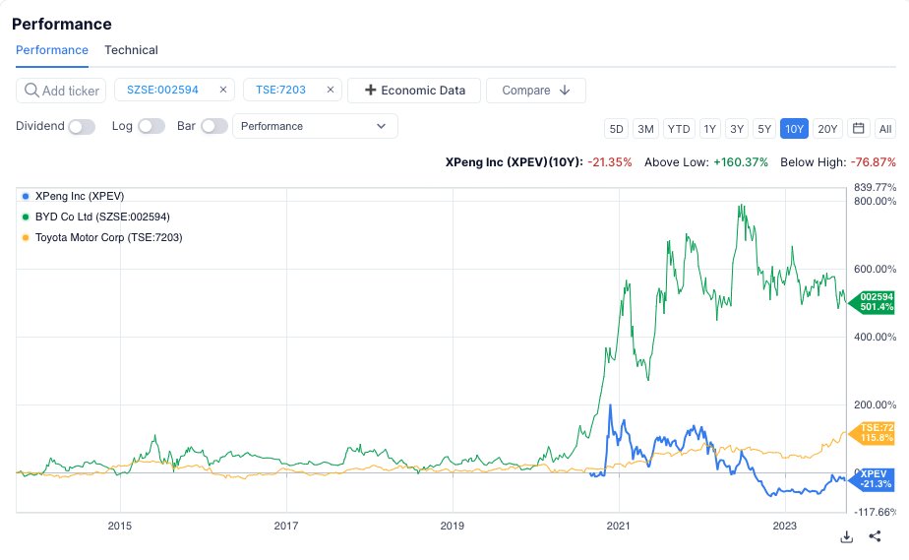Click the search magnifier in Add ticker
This screenshot has width=909, height=560.
point(31,91)
